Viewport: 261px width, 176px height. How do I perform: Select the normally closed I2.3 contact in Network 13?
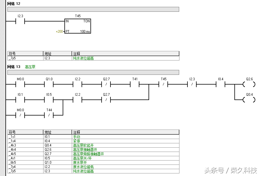coord(192,84)
